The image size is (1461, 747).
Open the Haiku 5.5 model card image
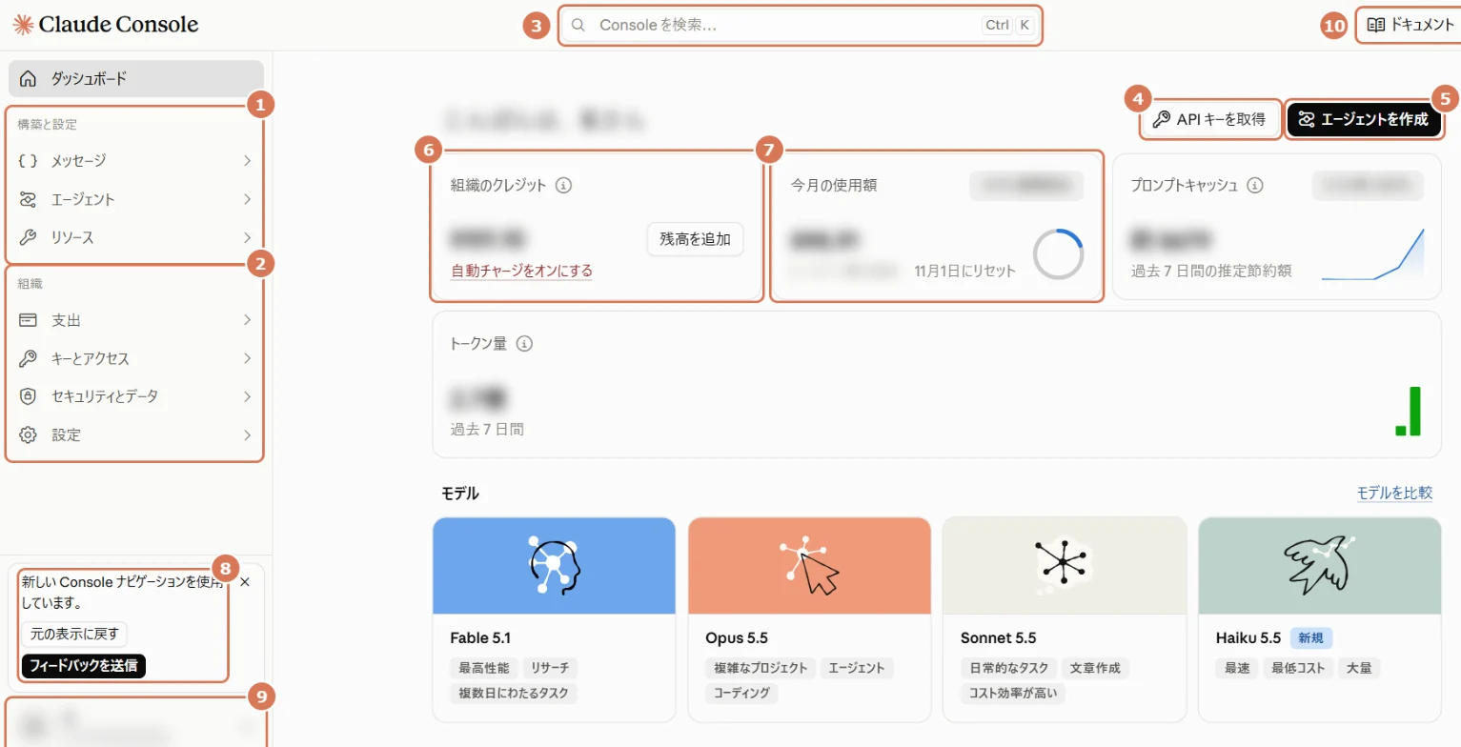pyautogui.click(x=1319, y=566)
